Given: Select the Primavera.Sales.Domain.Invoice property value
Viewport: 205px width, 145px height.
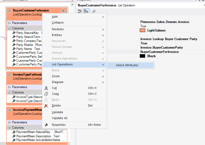Looking at the screenshot, I should pyautogui.click(x=165, y=22).
